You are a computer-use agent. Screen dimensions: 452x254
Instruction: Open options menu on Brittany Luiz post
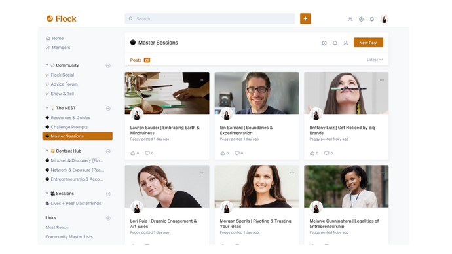pyautogui.click(x=382, y=80)
